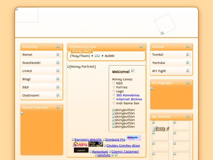Image resolution: width=213 pixels, height=160 pixels.
Task: Click the icon beside Home!
Action: tap(58, 55)
